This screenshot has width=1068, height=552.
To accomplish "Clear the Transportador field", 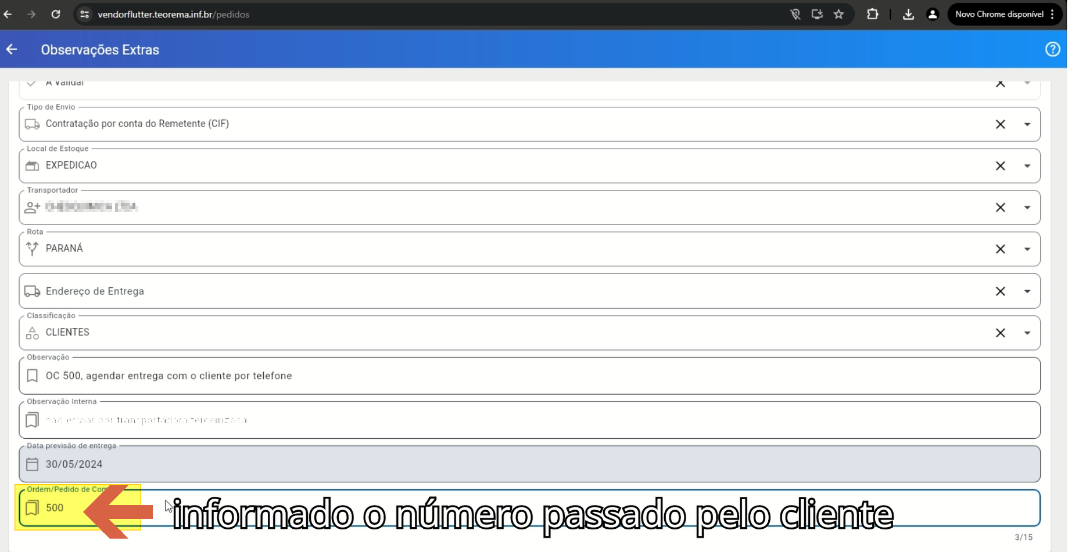I will pos(1000,207).
